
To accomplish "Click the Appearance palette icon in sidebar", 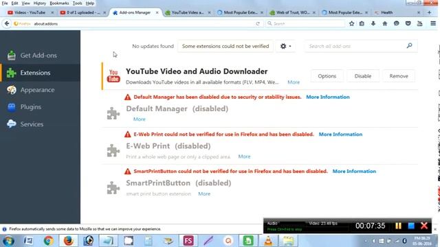I will (12, 90).
